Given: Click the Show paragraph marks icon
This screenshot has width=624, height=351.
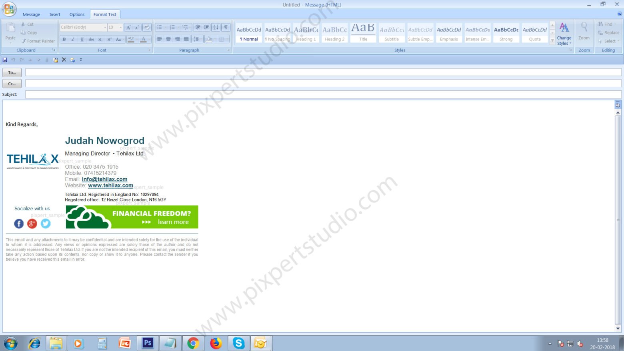Looking at the screenshot, I should coord(226,27).
